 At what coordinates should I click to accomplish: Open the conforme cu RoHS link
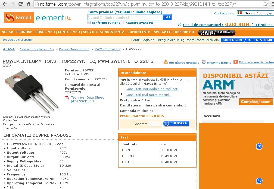tap(106, 23)
